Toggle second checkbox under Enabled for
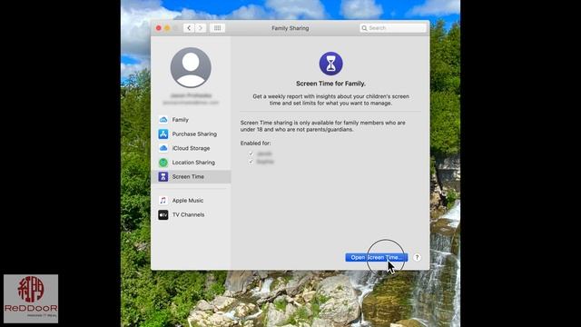The height and width of the screenshot is (327, 581). [x=251, y=162]
